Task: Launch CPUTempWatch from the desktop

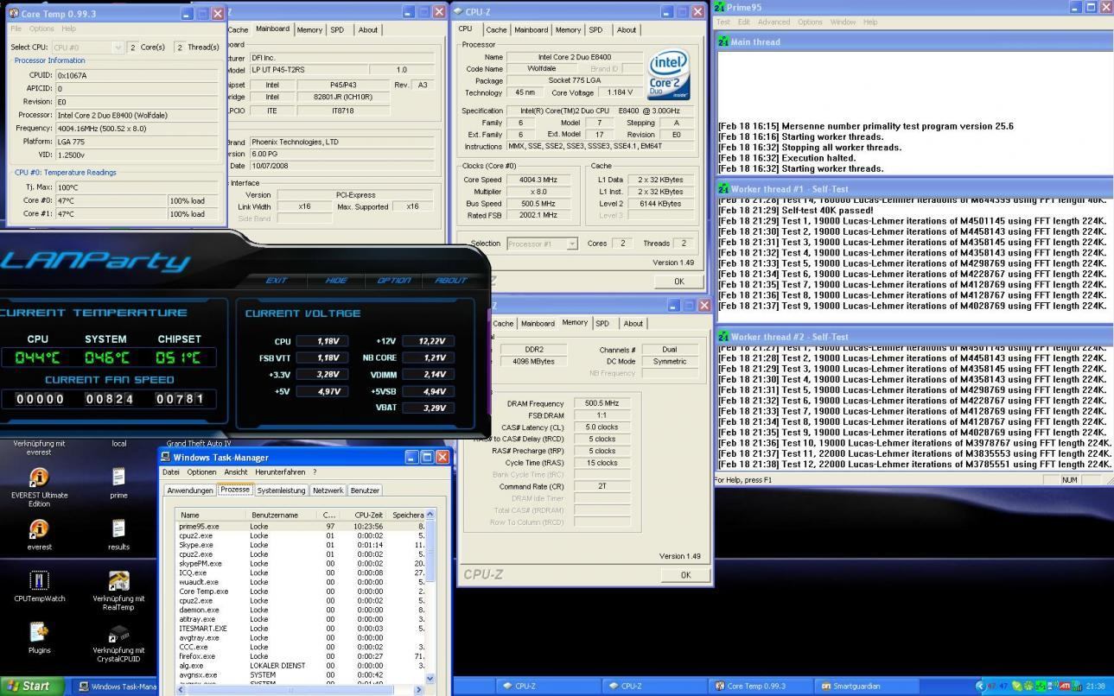Action: coord(39,580)
